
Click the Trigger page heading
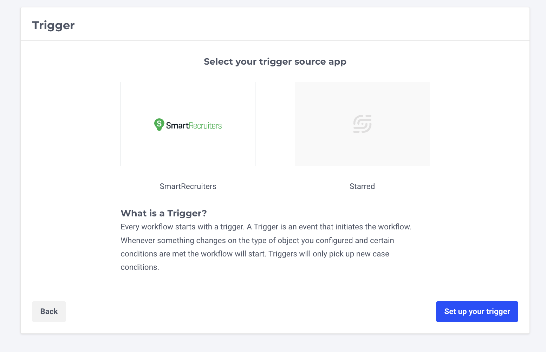coord(53,26)
